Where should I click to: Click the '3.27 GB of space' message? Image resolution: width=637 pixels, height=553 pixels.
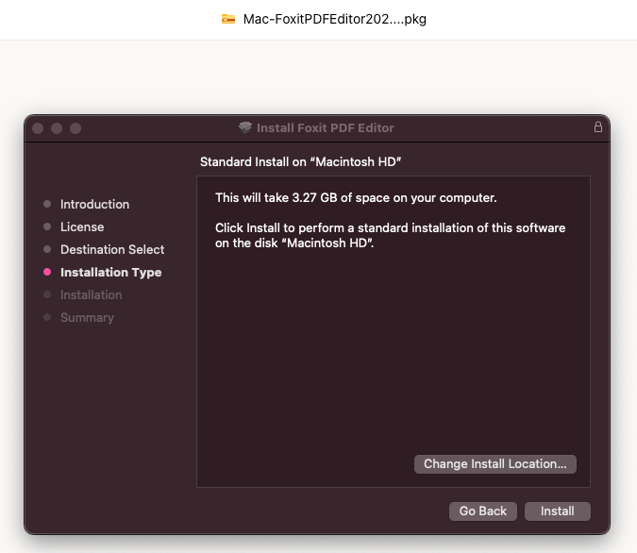[x=356, y=198]
